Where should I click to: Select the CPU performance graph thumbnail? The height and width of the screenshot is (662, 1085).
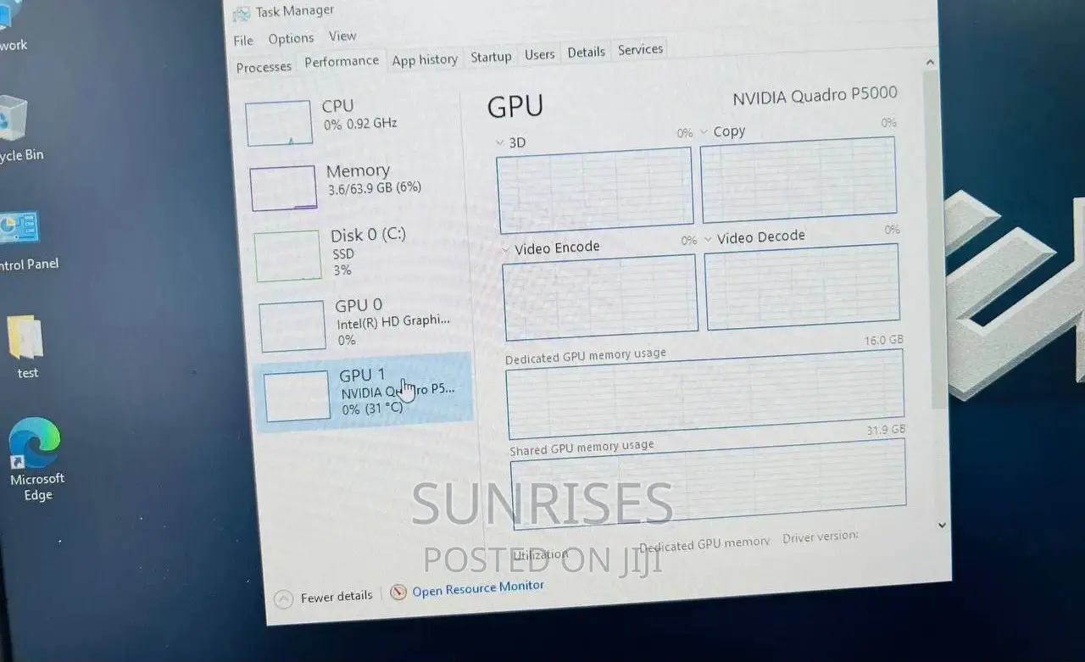(279, 123)
